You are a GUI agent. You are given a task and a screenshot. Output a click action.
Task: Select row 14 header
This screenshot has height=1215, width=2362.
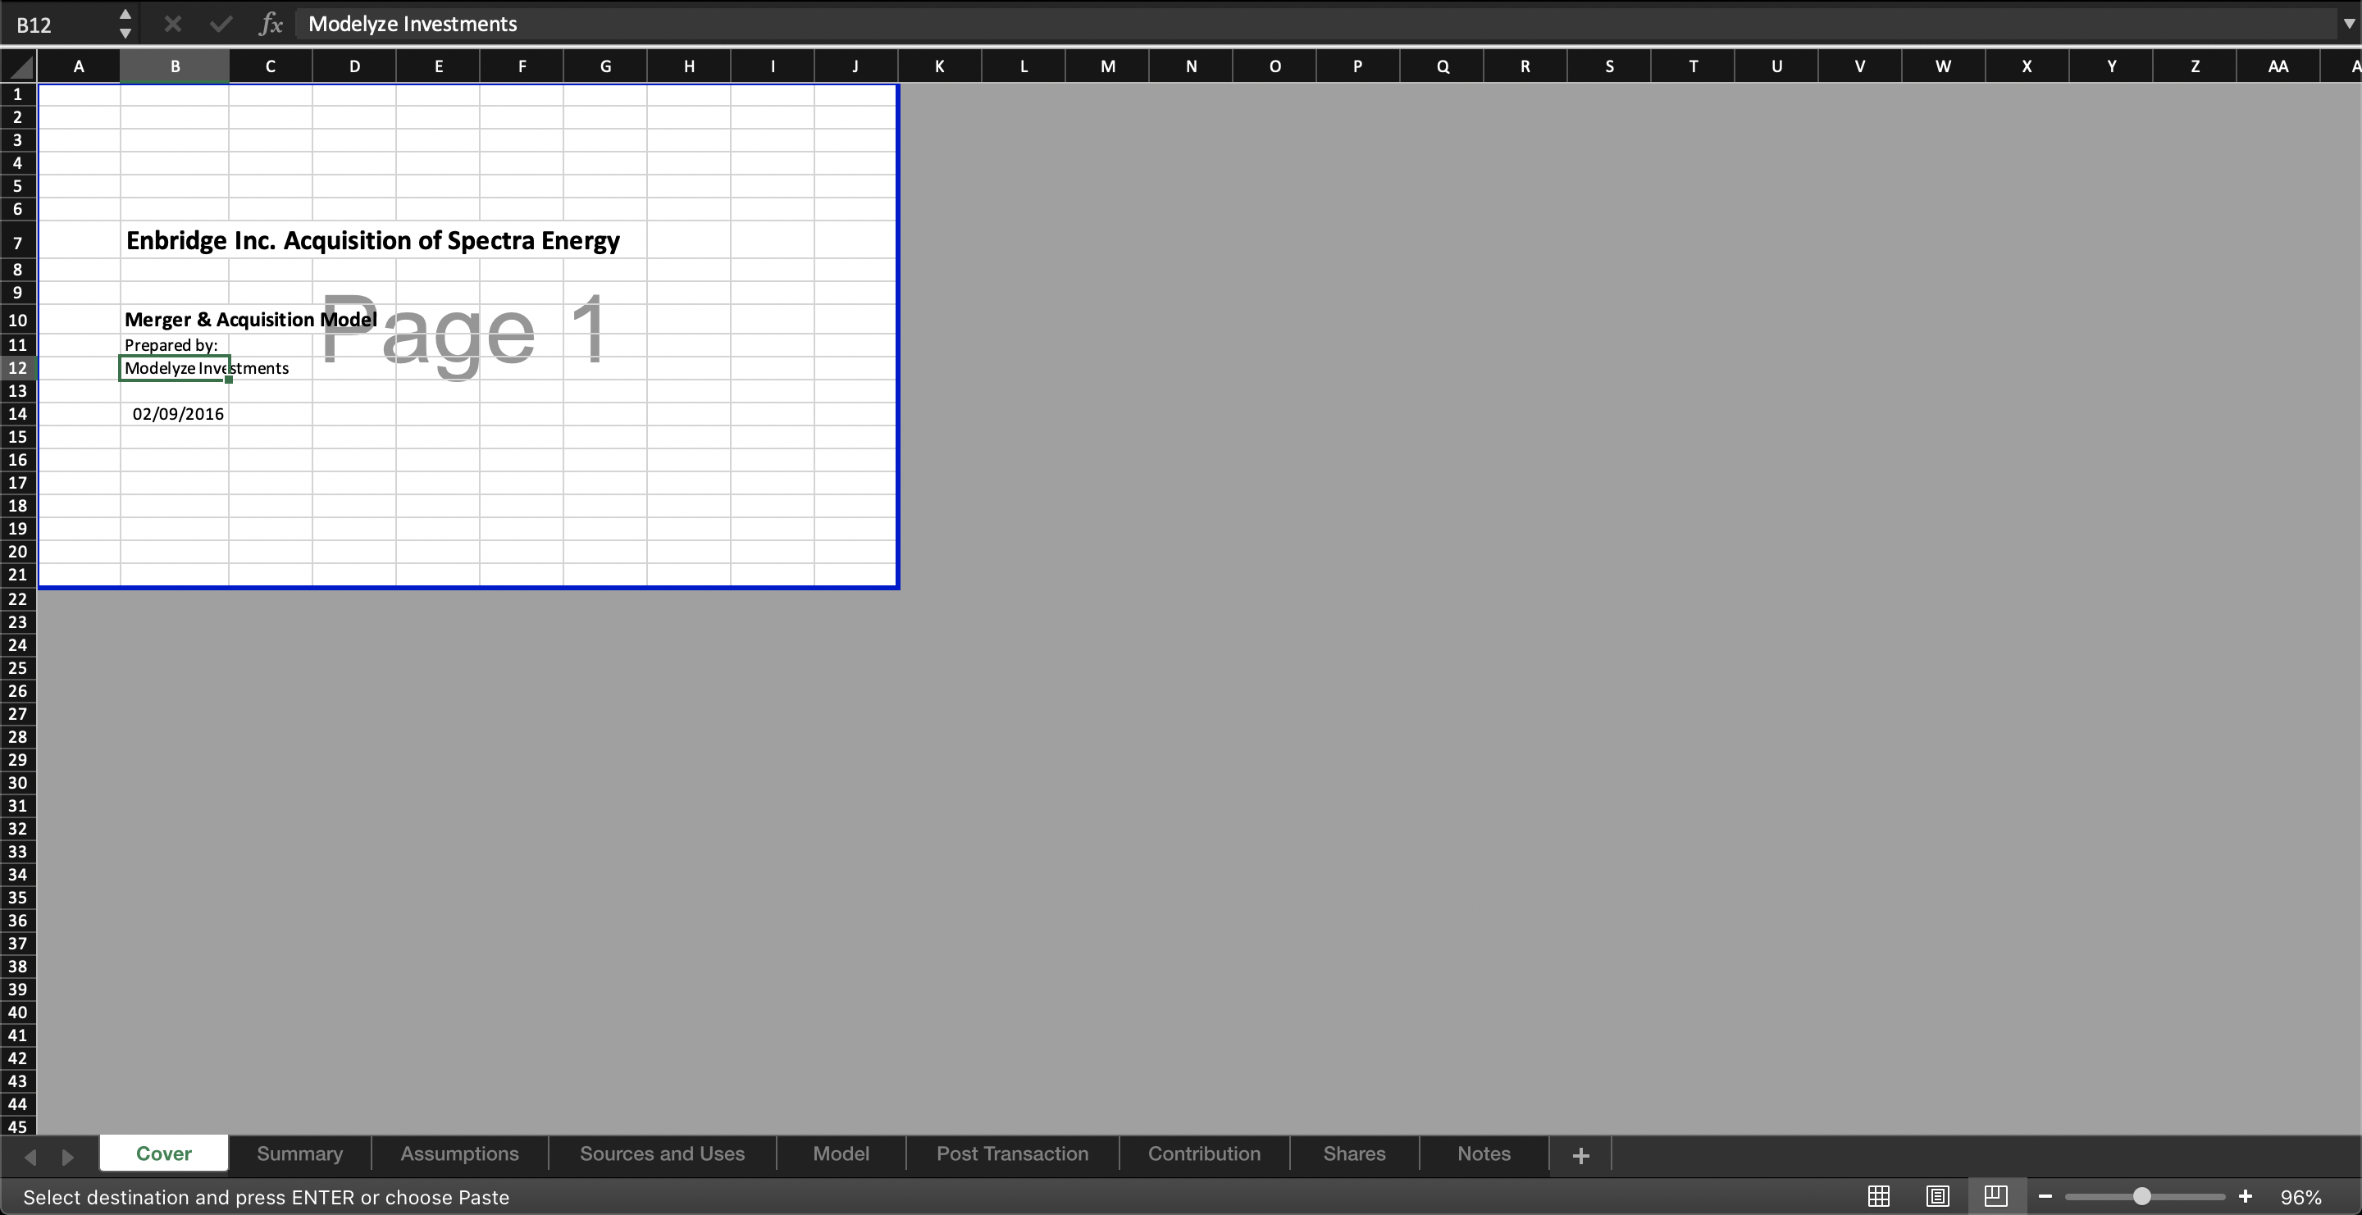click(x=17, y=414)
